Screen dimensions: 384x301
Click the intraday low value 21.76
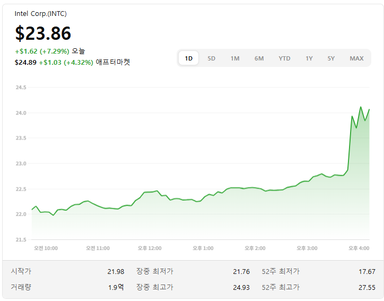tap(241, 272)
